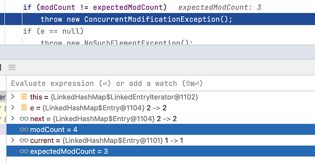Focus the Evaluate expression input field

pyautogui.click(x=161, y=83)
